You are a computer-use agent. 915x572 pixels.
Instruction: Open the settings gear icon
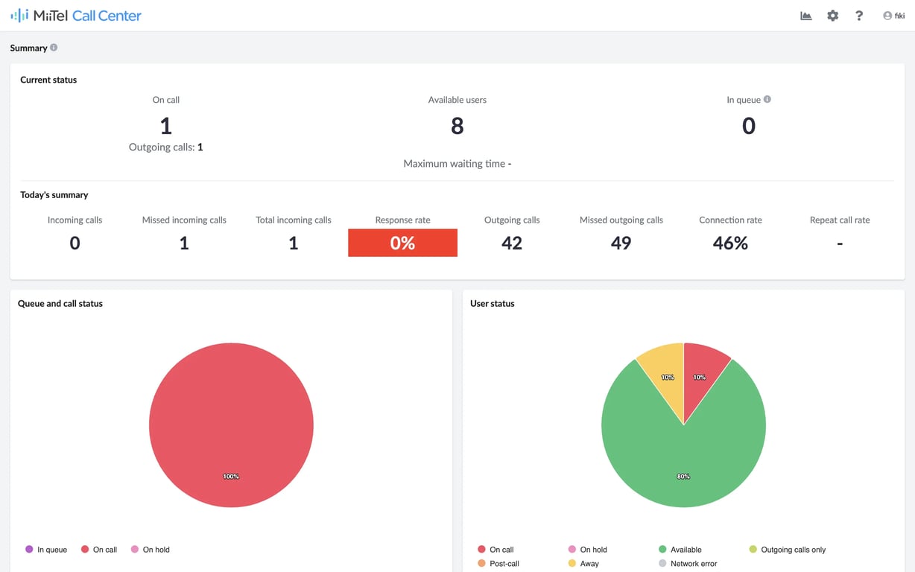coord(832,16)
